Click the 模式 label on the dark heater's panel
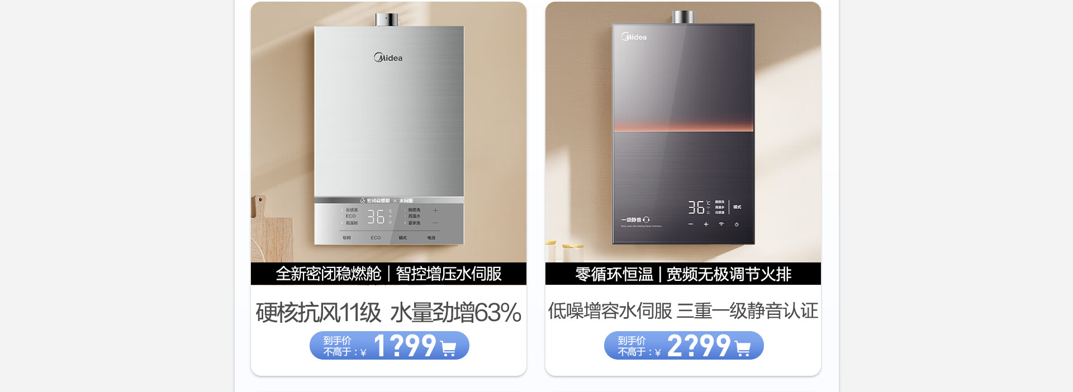 click(737, 207)
